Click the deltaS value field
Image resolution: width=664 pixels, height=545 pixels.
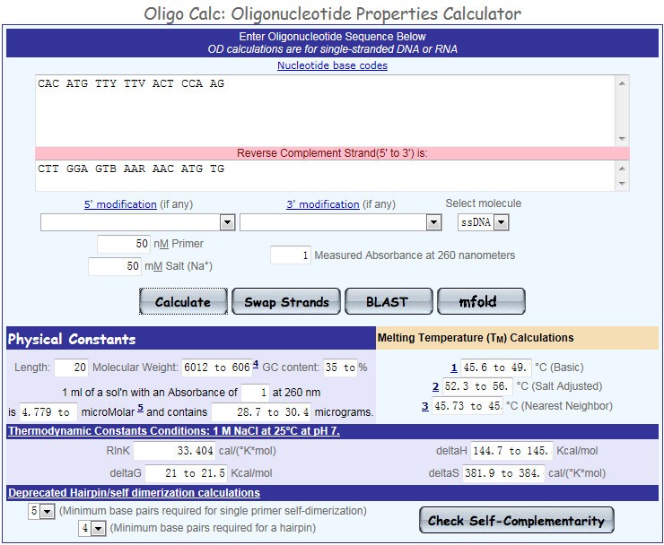(x=503, y=473)
